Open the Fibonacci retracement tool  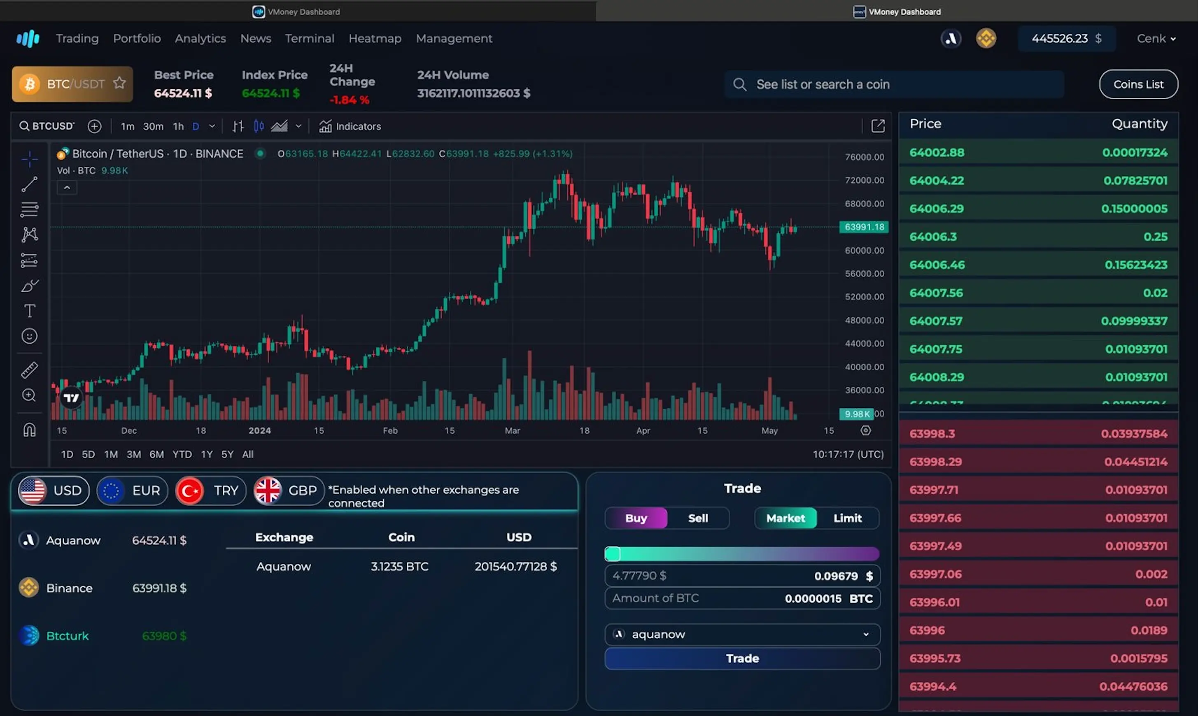click(x=30, y=209)
